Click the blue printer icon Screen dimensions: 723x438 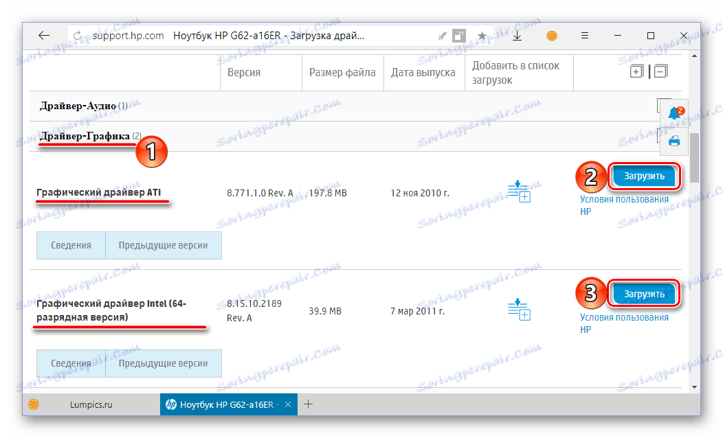click(674, 141)
